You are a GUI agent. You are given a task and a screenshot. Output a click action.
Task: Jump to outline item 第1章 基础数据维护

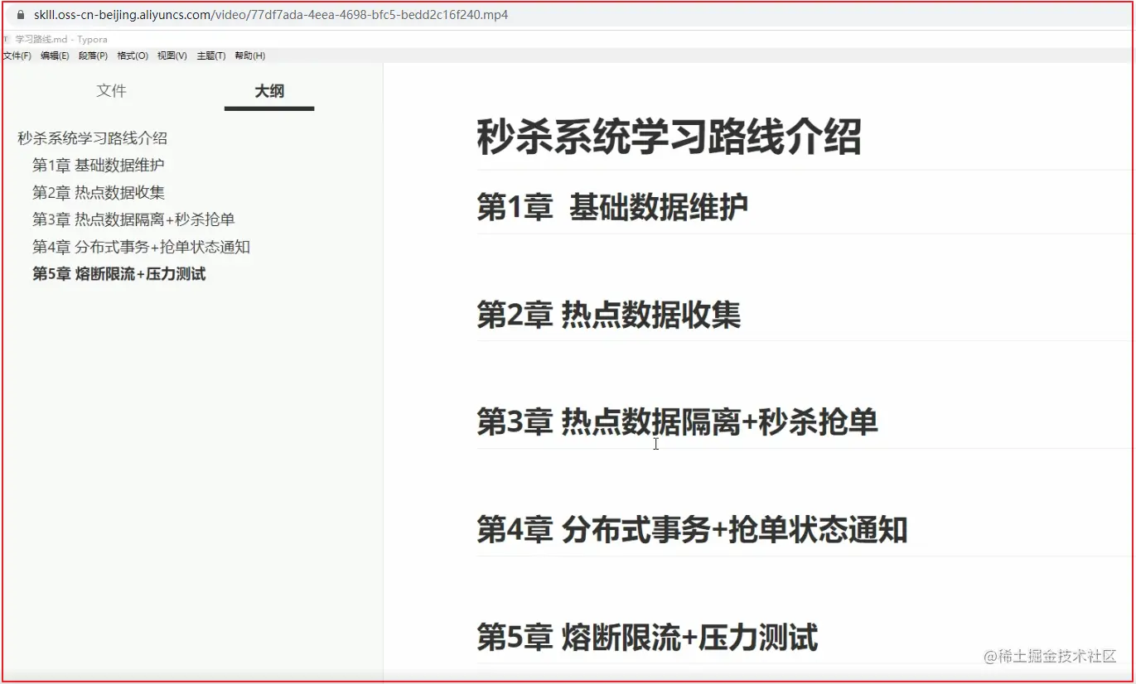(x=99, y=166)
